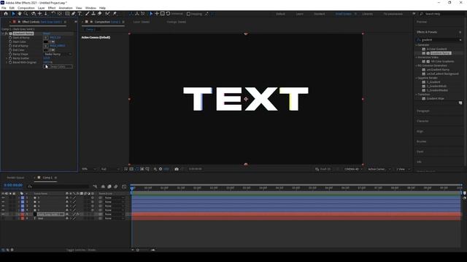Hide layer 1 using its eye toggle
The height and width of the screenshot is (262, 467).
[x=3, y=198]
